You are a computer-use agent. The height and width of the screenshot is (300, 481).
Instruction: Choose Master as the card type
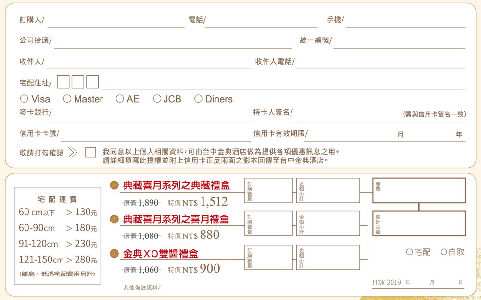[x=67, y=99]
